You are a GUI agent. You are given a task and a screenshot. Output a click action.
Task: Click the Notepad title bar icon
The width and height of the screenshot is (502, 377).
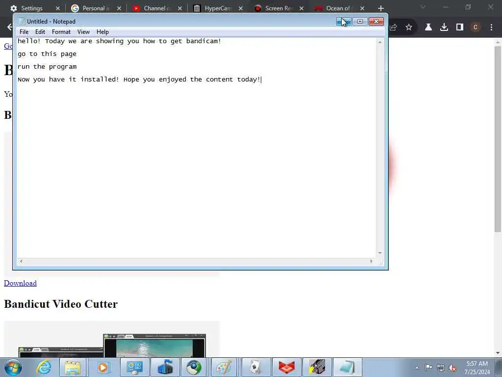[22, 22]
